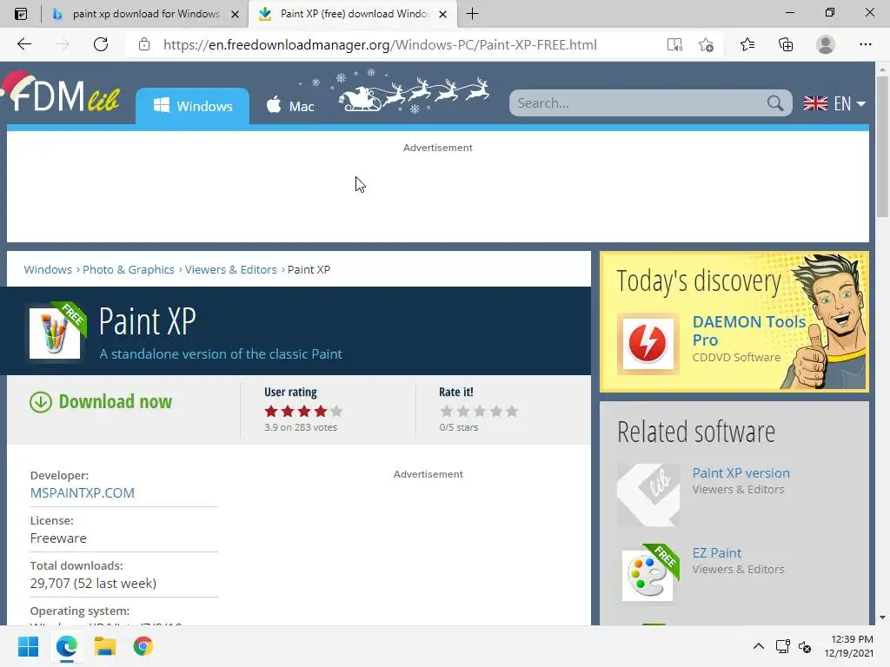Click the green download arrow icon
890x667 pixels.
click(x=41, y=402)
